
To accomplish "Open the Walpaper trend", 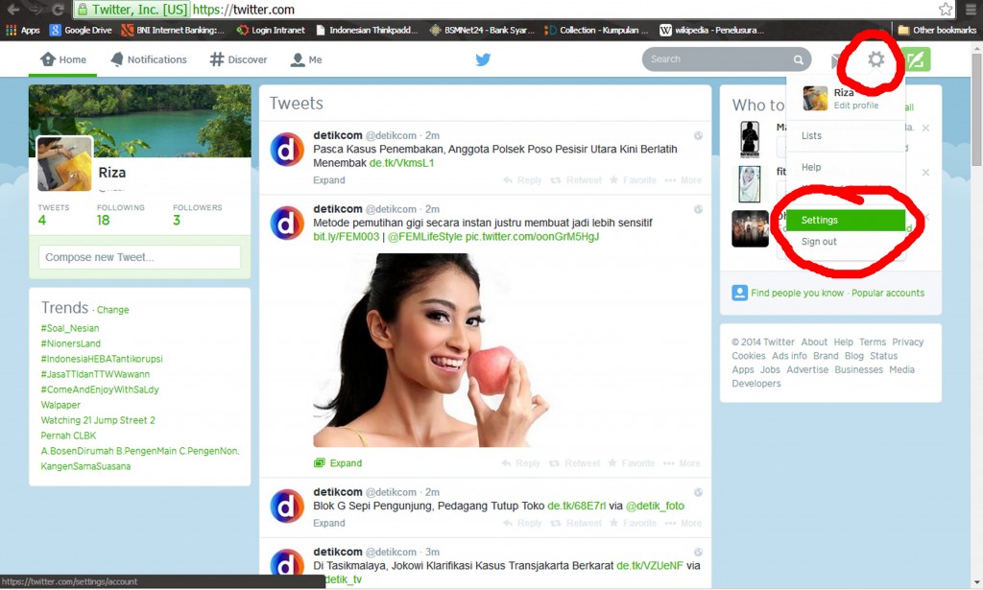I will click(60, 405).
